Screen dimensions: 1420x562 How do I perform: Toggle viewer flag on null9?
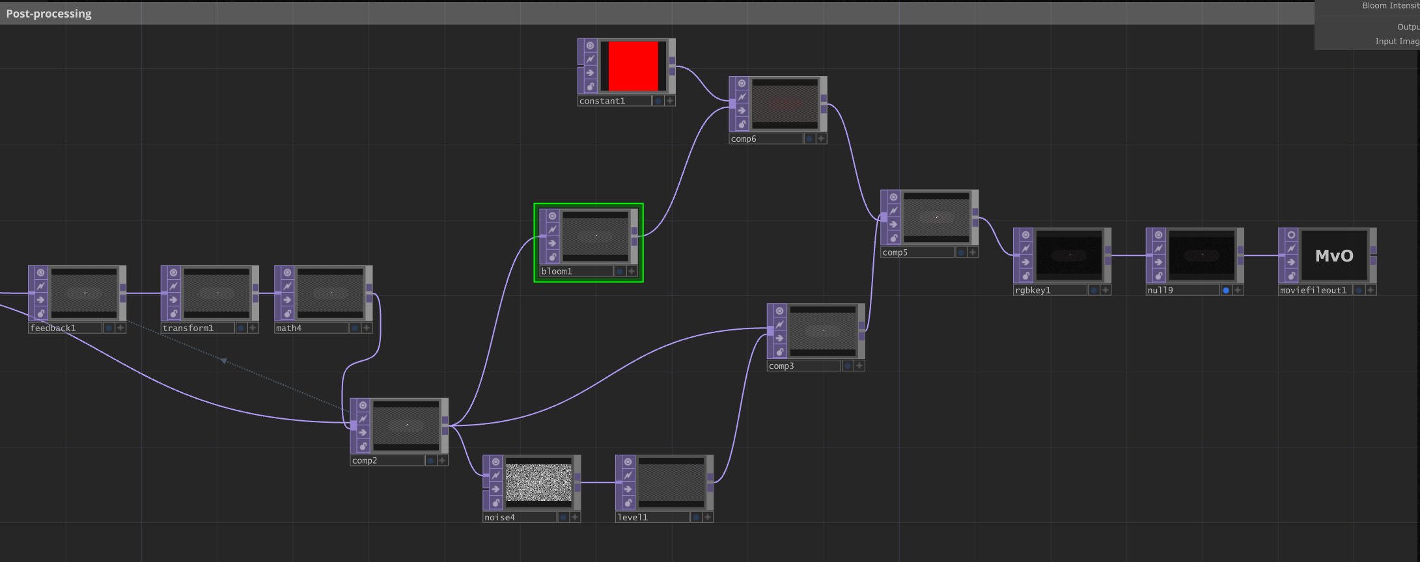coord(1158,235)
